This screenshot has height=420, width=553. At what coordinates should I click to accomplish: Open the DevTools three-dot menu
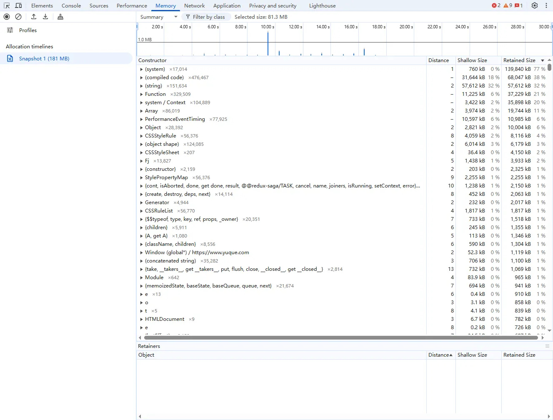(546, 5)
